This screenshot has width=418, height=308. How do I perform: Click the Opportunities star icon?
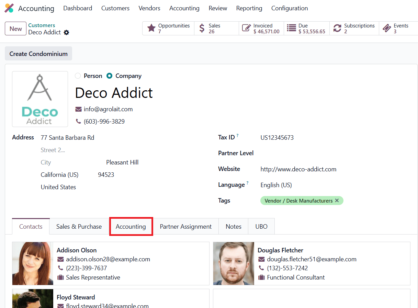[x=151, y=28]
